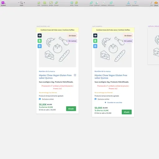Select 50,00€ price on left card
The image size is (159, 159).
pyautogui.click(x=43, y=104)
